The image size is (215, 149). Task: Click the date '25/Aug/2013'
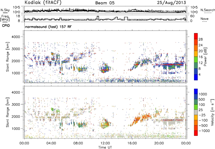pyautogui.click(x=171, y=2)
